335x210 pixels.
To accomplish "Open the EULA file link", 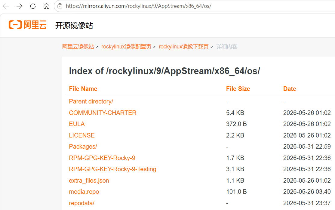I will tap(77, 124).
